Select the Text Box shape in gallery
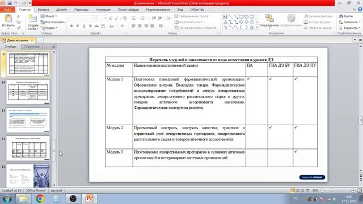Image resolution: width=363 pixels, height=204 pixels. [x=225, y=16]
